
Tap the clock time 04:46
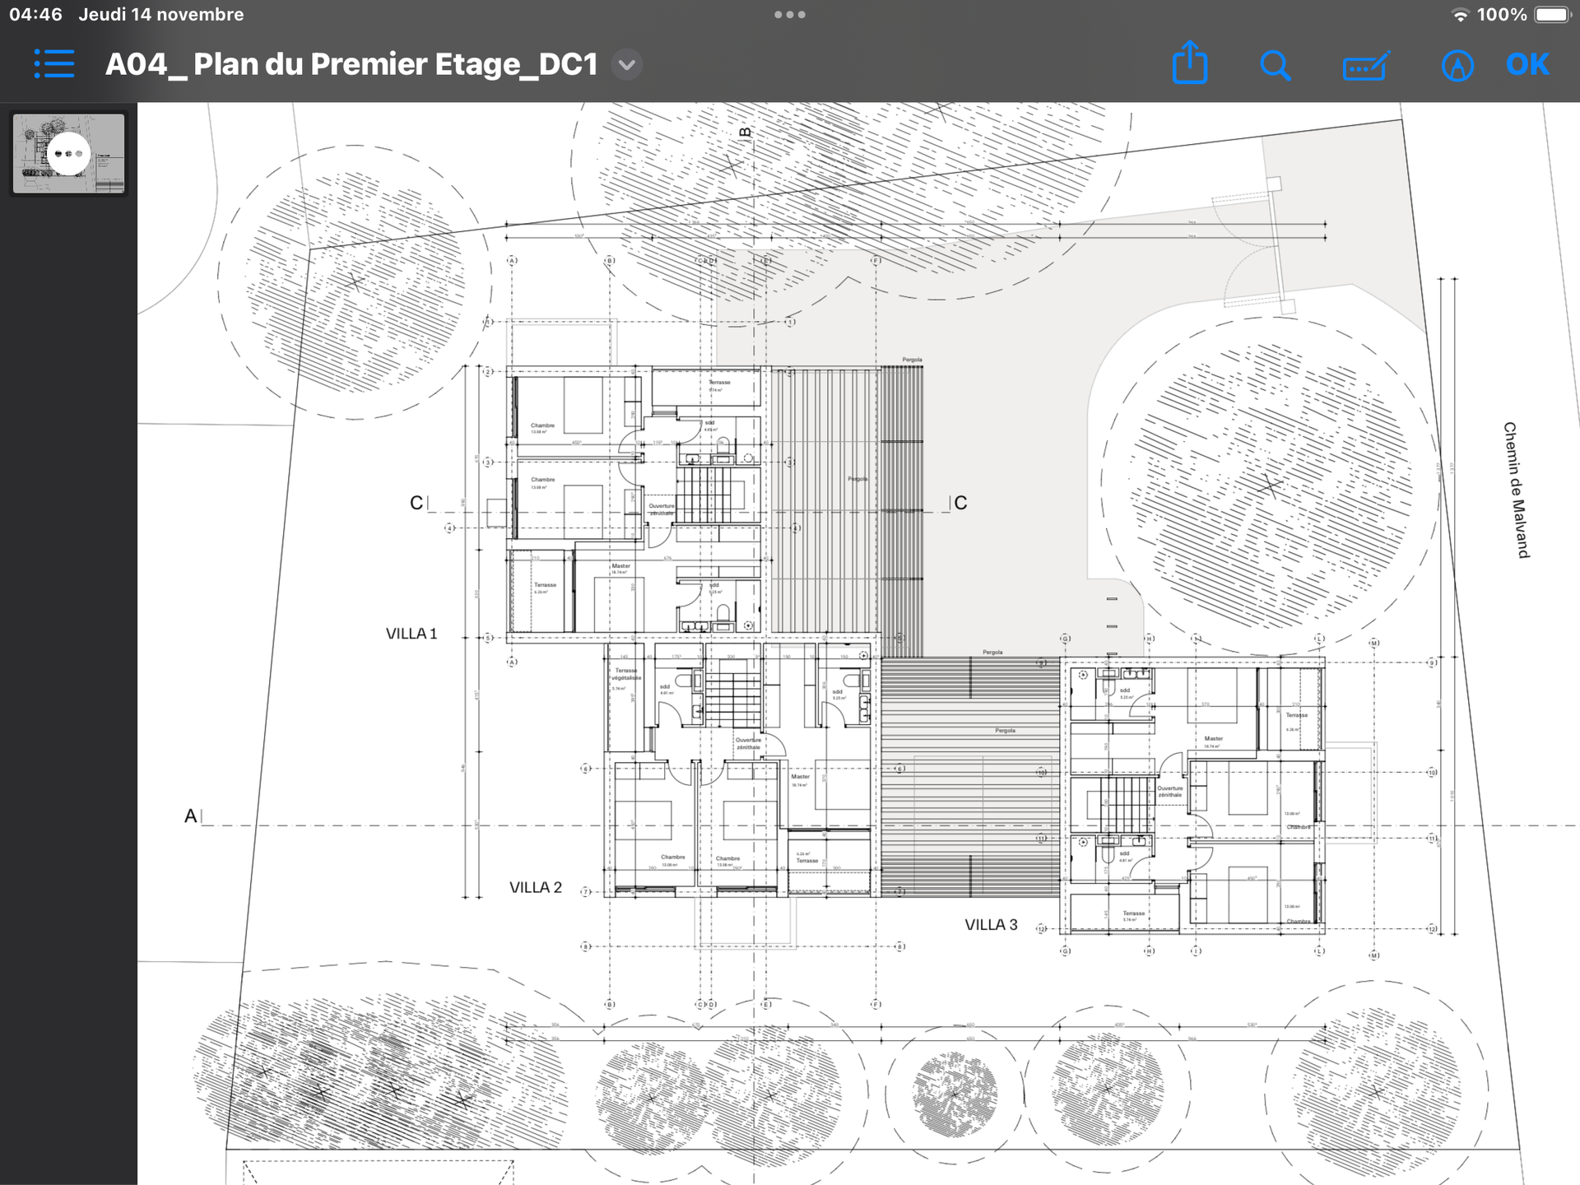[x=35, y=15]
